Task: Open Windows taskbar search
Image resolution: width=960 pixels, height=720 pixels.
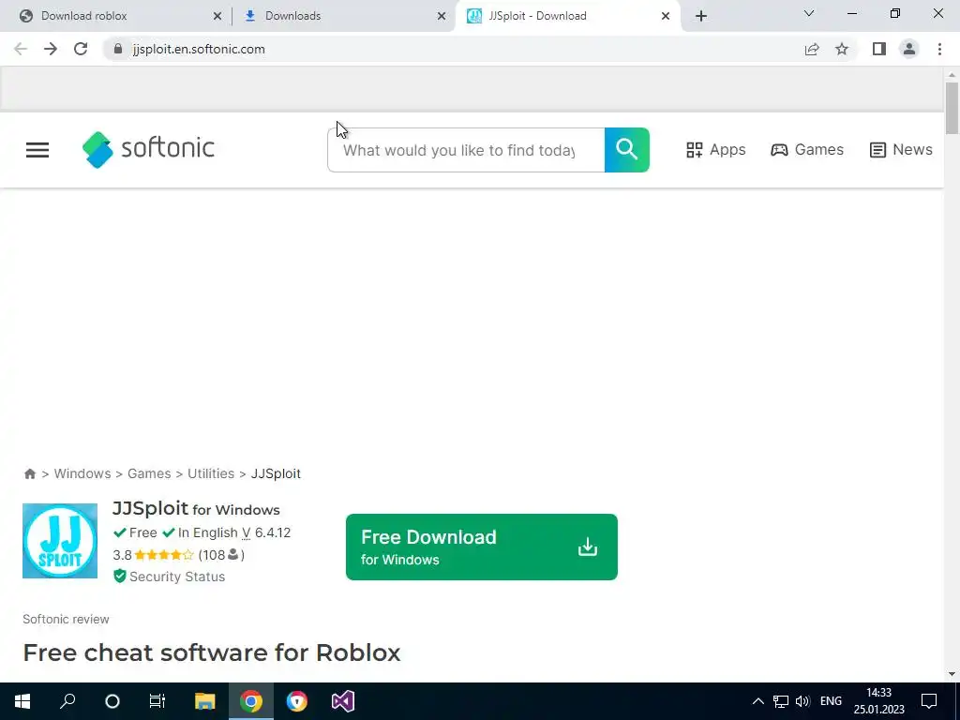Action: pyautogui.click(x=67, y=701)
